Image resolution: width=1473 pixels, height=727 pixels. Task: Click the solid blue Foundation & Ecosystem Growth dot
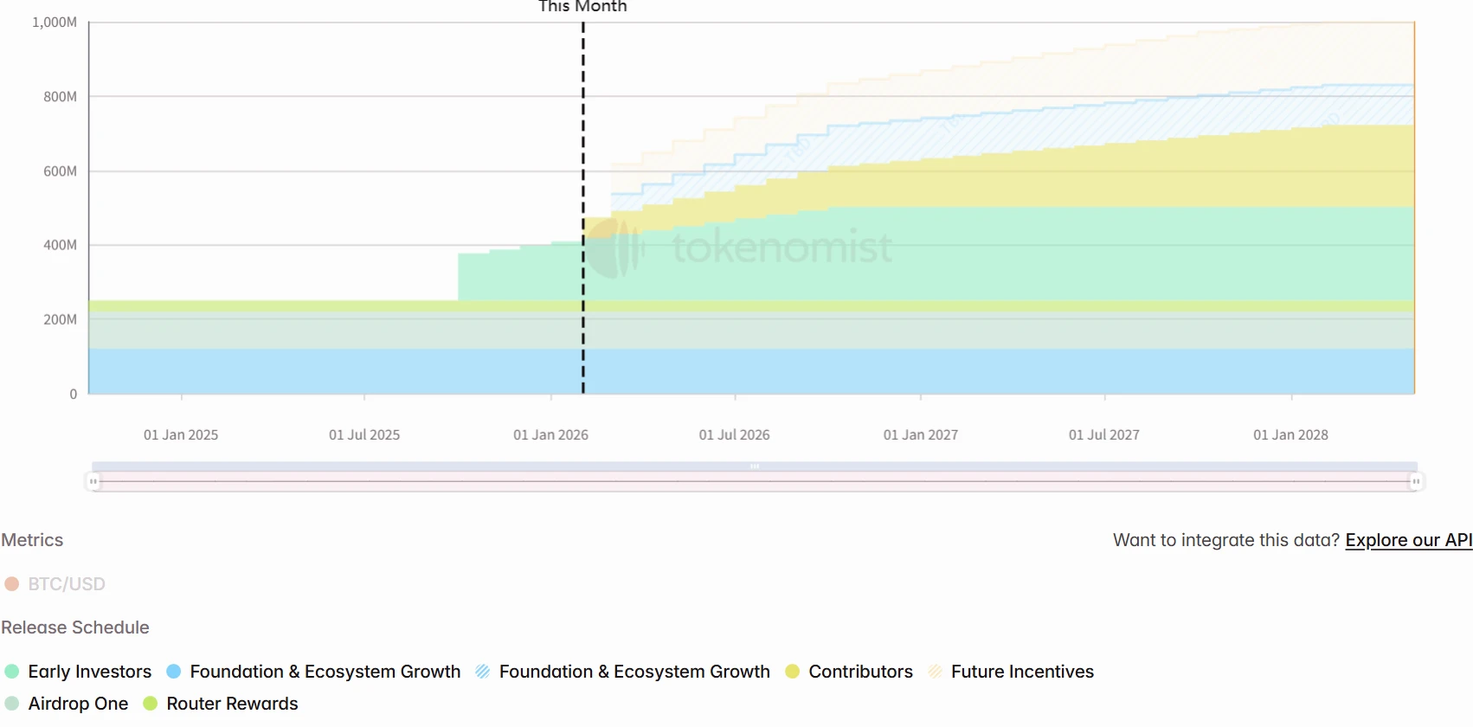(174, 672)
